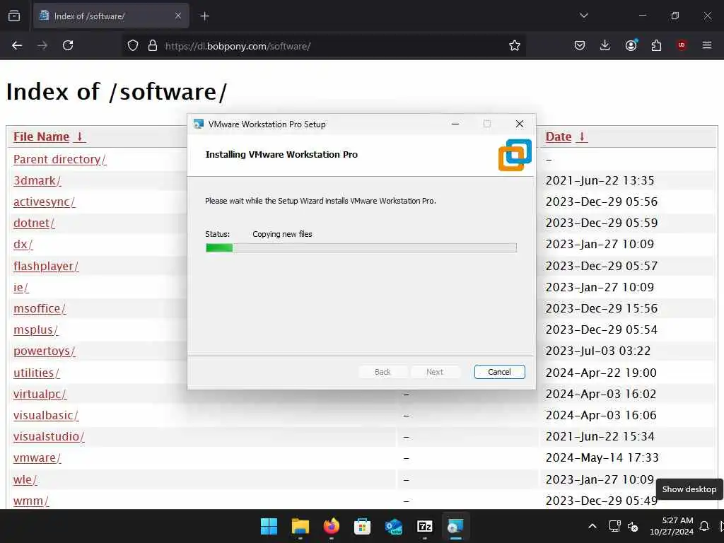Close the VMware Workstation Pro Setup dialog
Screen dimensions: 724x543
coord(520,124)
